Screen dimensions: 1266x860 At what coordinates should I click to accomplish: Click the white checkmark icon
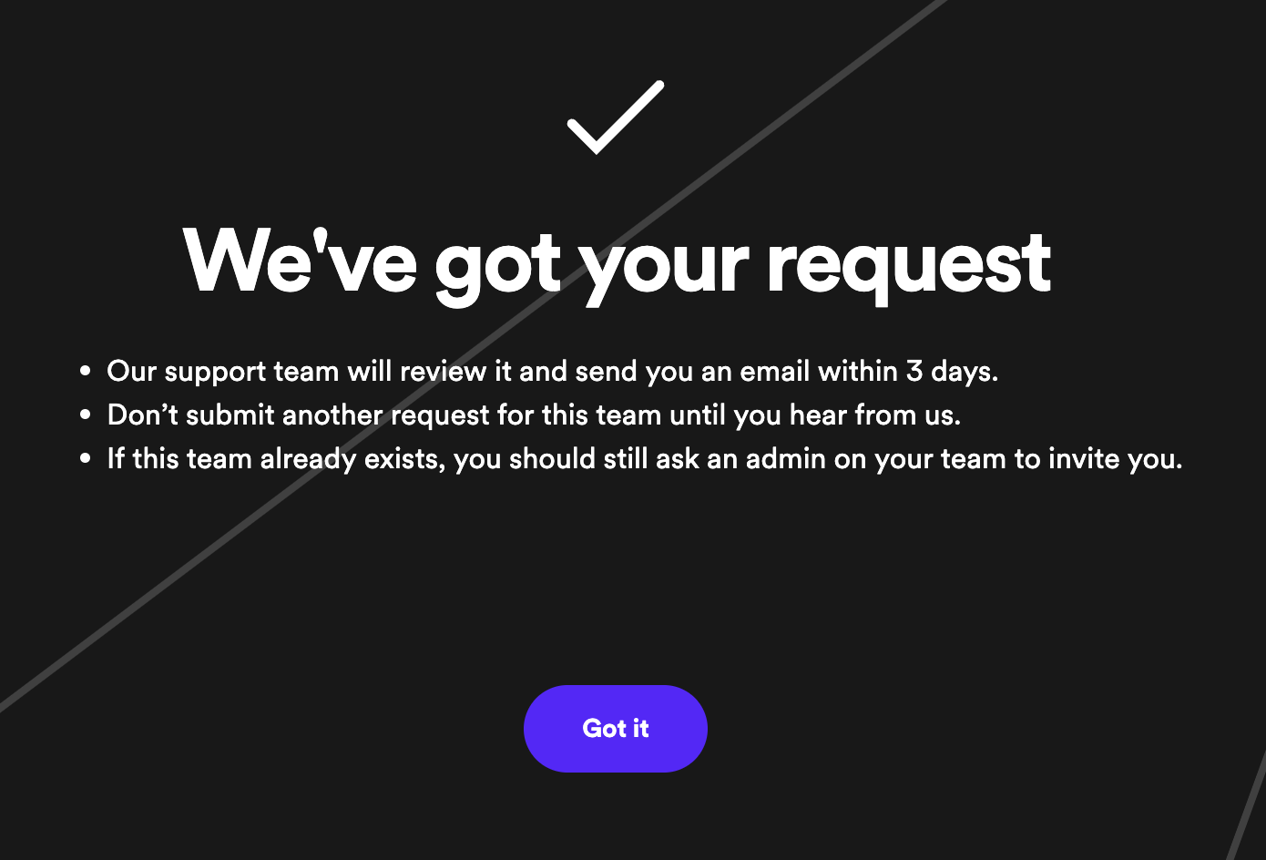616,118
